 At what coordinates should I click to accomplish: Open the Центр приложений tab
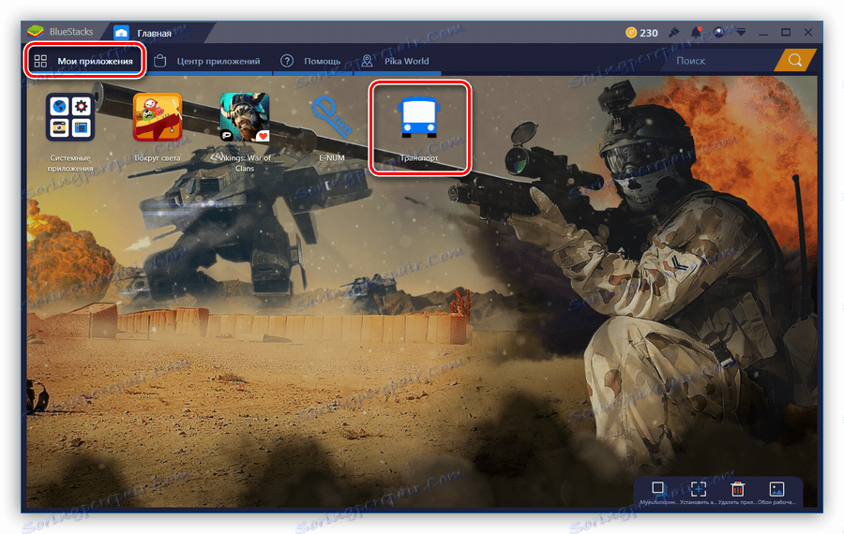208,61
